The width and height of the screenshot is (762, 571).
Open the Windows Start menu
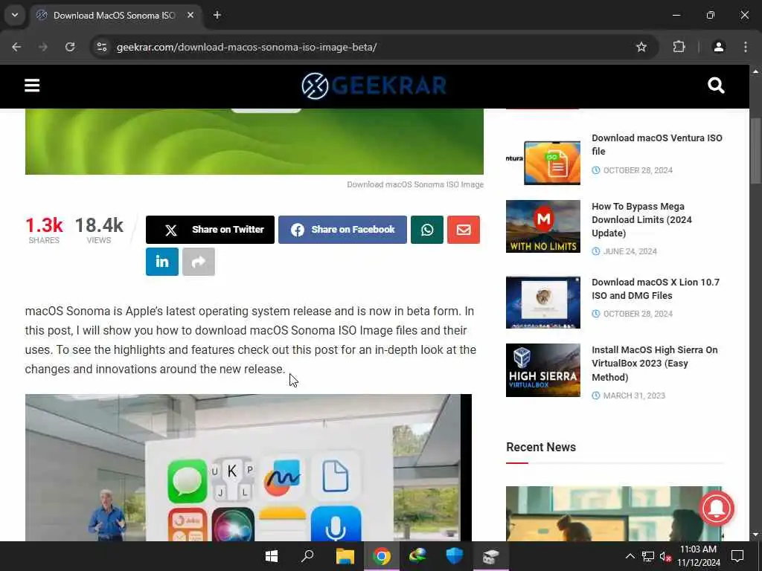point(272,556)
